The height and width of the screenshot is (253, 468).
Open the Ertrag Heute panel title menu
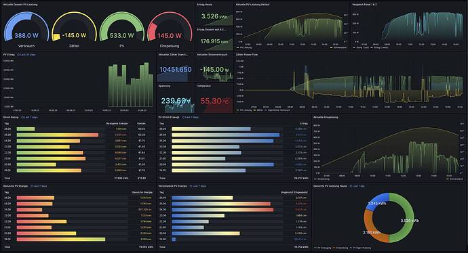point(205,5)
